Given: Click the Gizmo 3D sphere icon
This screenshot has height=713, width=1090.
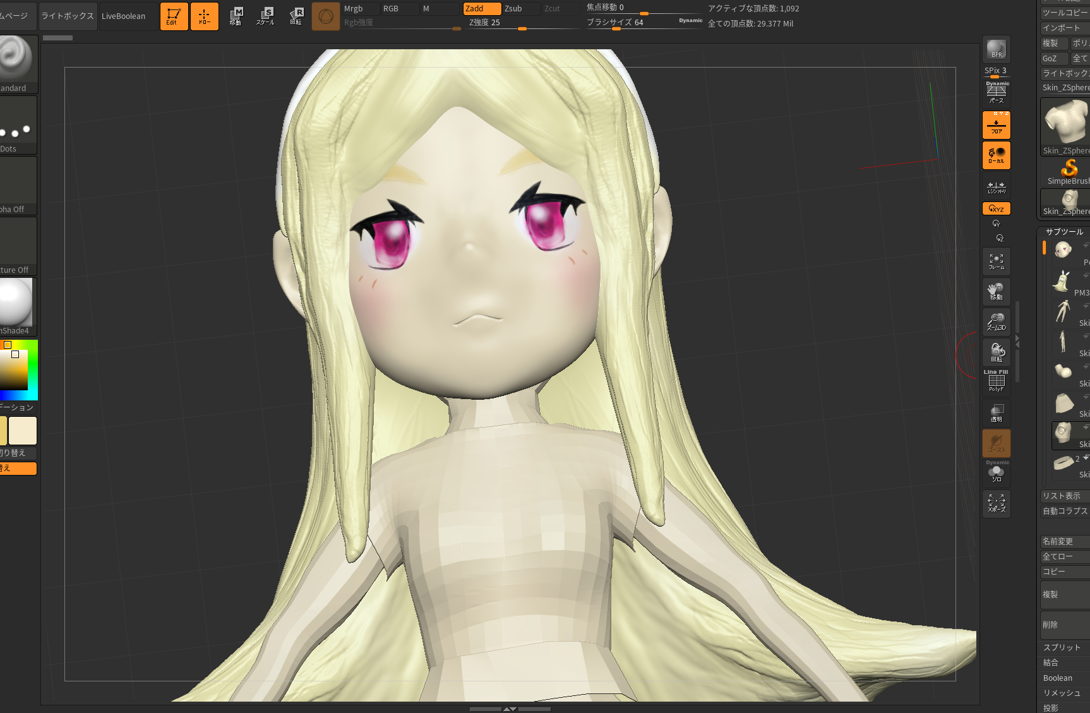Looking at the screenshot, I should 326,16.
